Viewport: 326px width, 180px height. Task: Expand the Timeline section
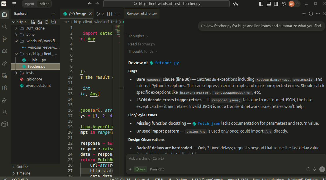[35, 173]
